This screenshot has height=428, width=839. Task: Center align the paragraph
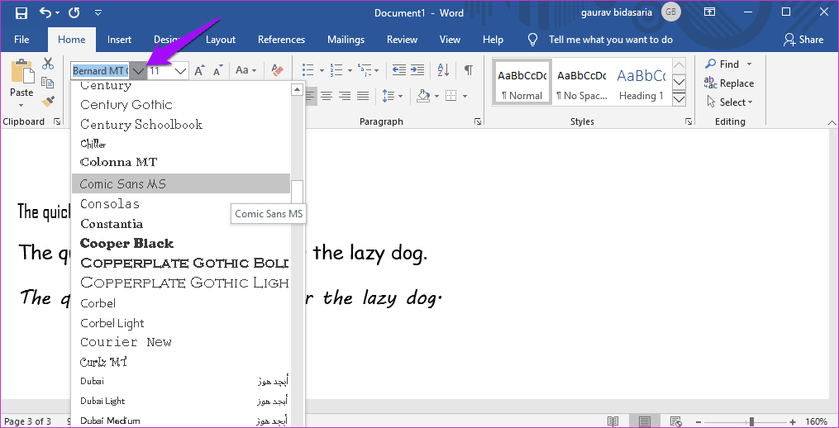(x=327, y=97)
